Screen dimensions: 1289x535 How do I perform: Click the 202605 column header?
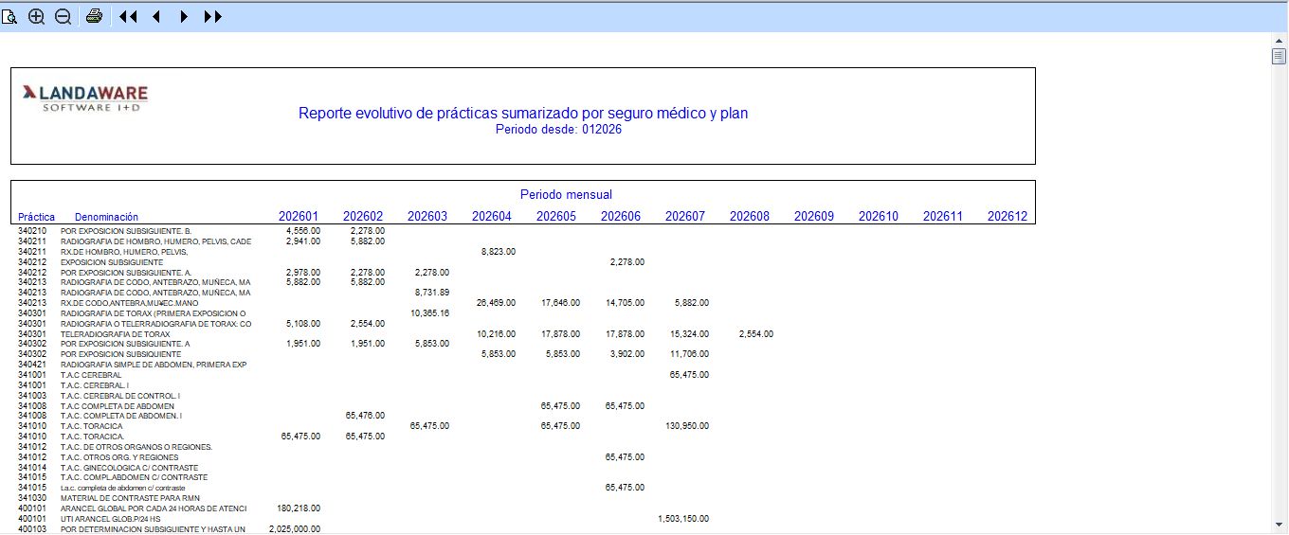(x=556, y=216)
